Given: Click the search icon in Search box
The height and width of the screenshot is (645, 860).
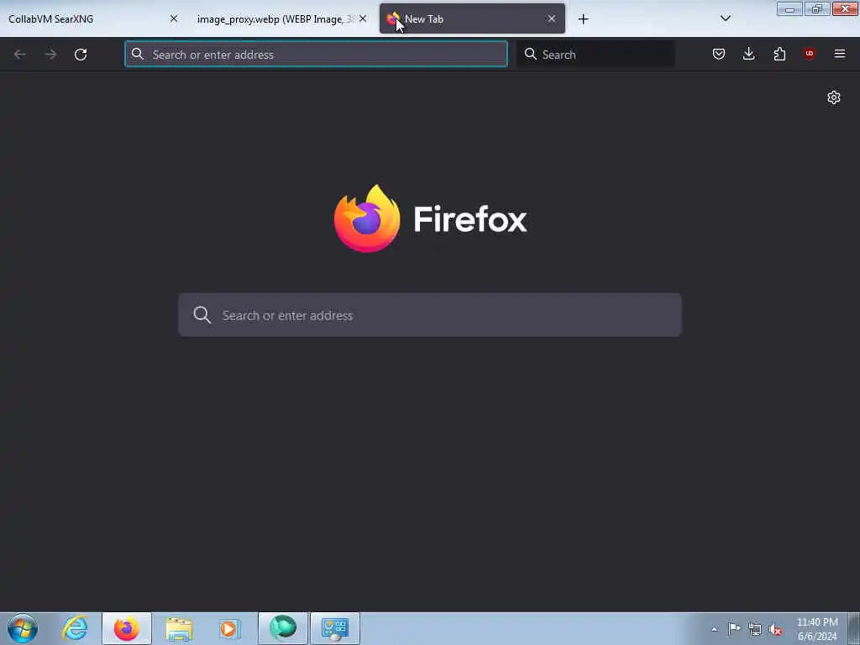Looking at the screenshot, I should click(x=531, y=54).
